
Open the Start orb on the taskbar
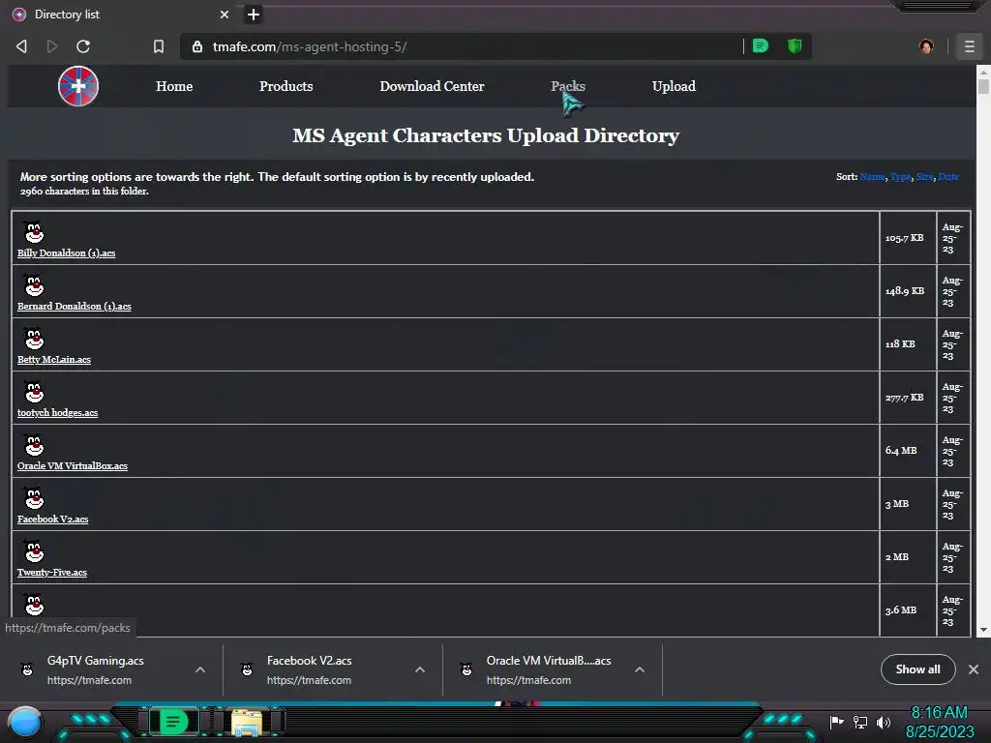[x=24, y=722]
